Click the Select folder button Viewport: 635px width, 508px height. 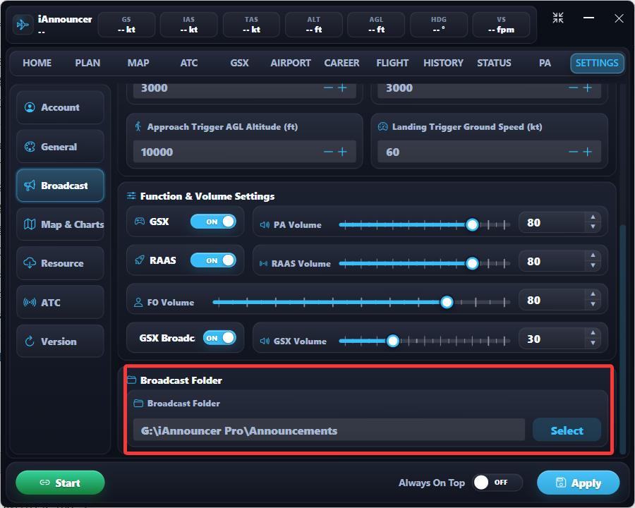click(567, 430)
